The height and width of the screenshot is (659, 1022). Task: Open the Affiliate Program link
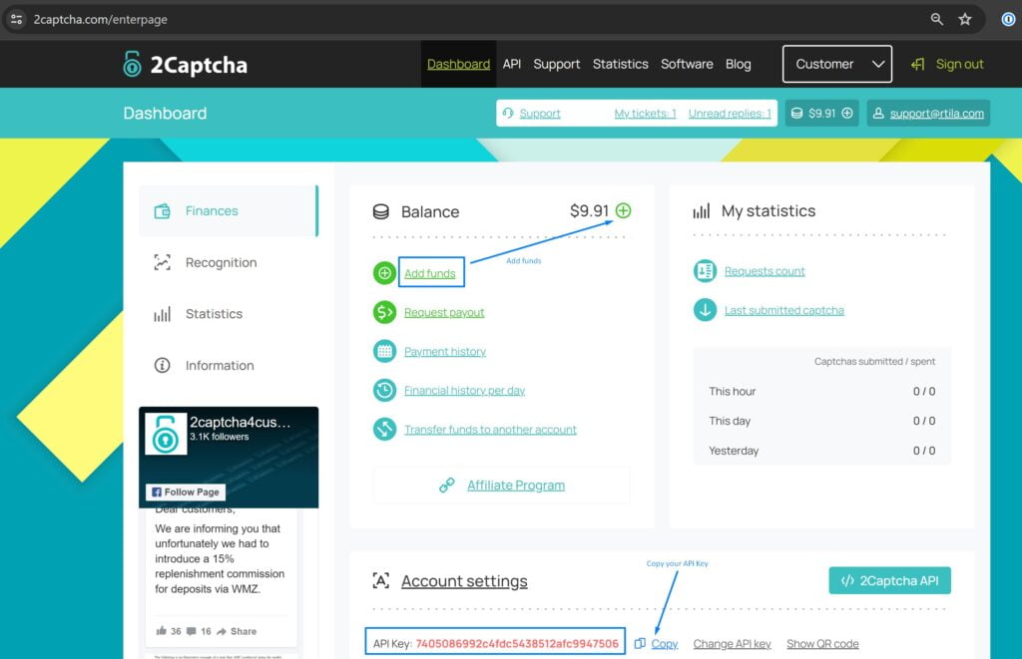click(516, 486)
